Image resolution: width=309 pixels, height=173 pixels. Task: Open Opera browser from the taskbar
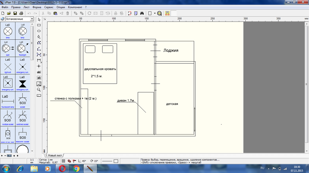click(62, 168)
